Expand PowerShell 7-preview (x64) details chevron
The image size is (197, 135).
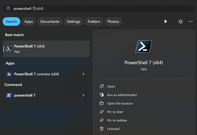tap(83, 74)
